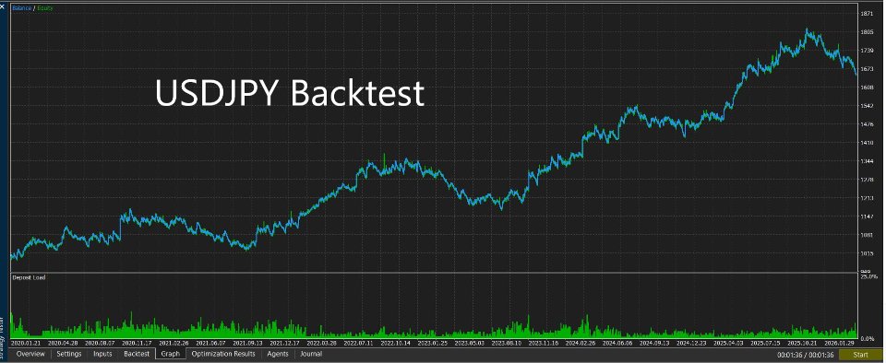The width and height of the screenshot is (886, 363).
Task: Select the Graph tab
Action: [x=170, y=354]
